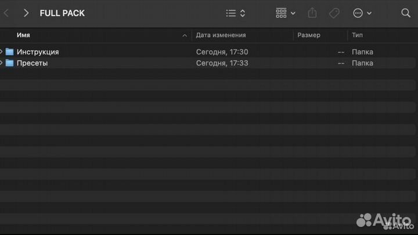Go forward using the right chevron
Viewport: 418px width, 235px height.
(26, 13)
